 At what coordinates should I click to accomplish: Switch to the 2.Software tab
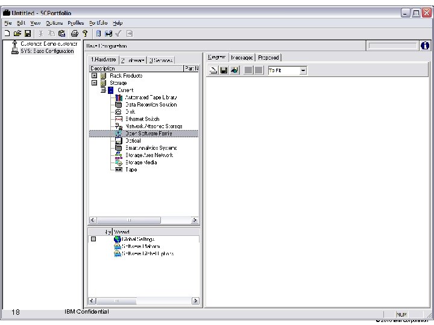133,60
